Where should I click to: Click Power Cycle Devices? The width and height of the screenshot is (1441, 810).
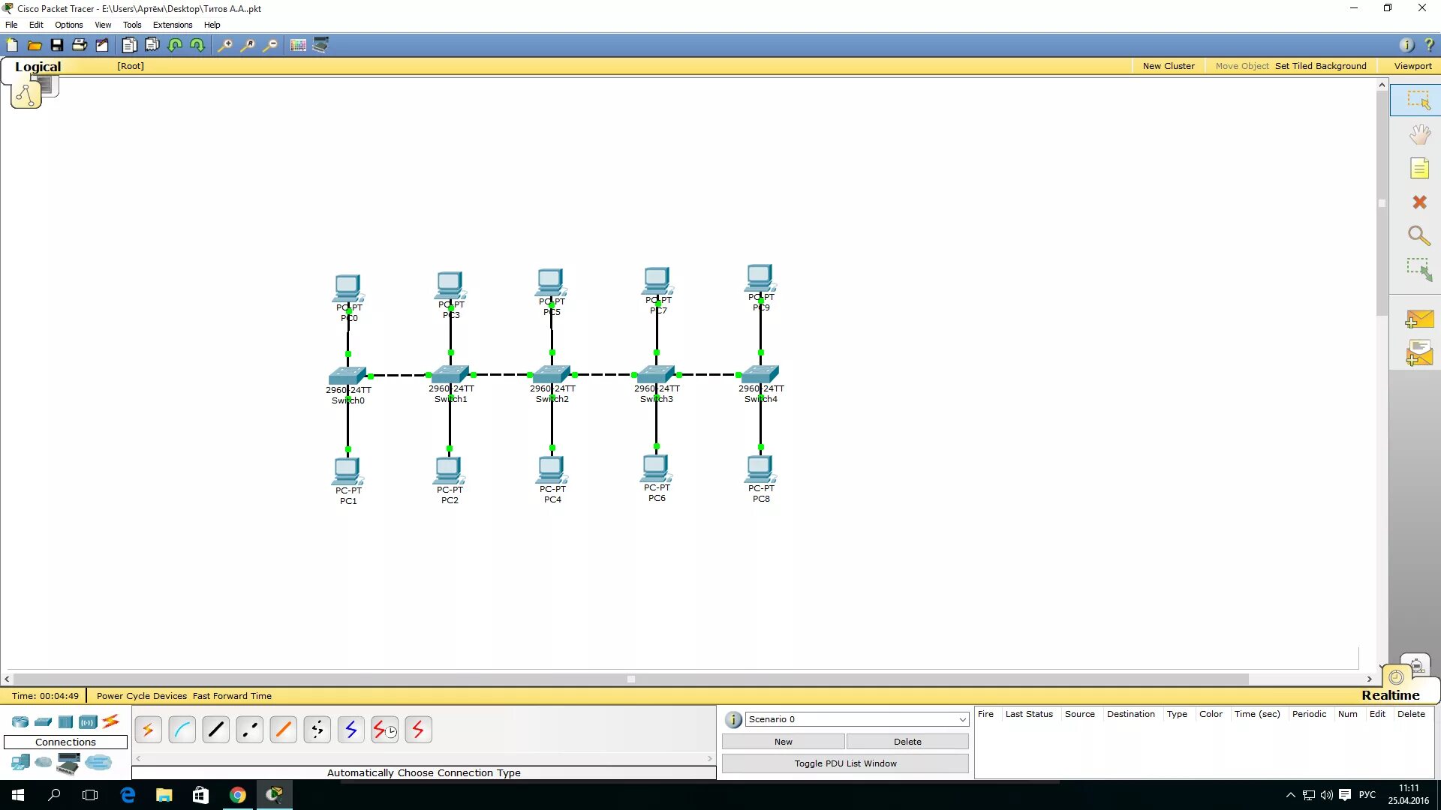pos(141,696)
